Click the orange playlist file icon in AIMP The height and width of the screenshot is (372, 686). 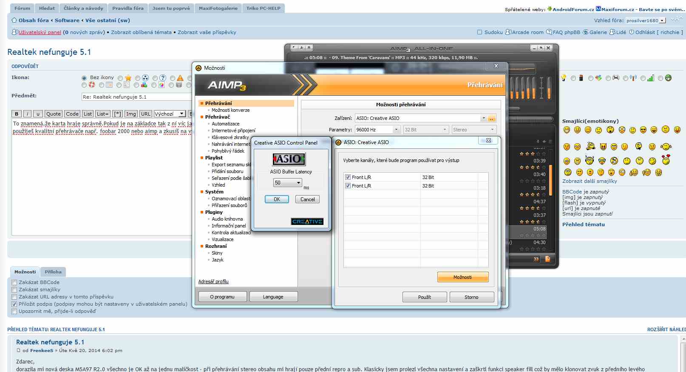point(547,258)
